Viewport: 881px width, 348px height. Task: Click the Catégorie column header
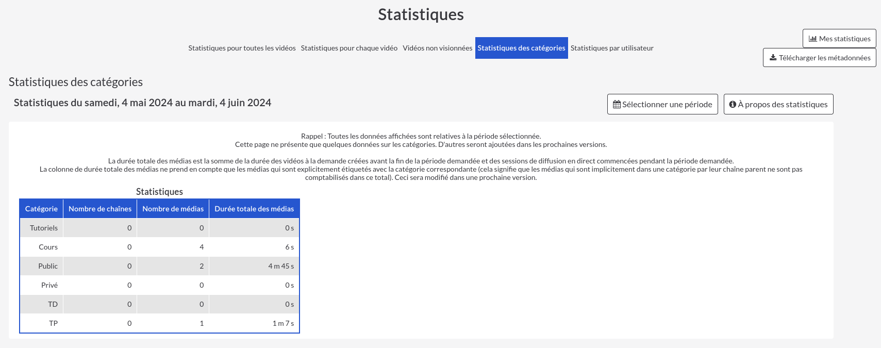41,209
